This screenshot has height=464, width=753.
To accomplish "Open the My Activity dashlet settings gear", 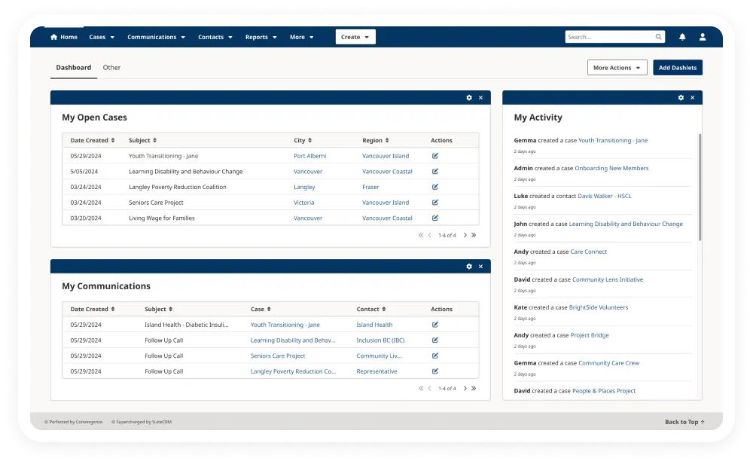I will (x=682, y=97).
